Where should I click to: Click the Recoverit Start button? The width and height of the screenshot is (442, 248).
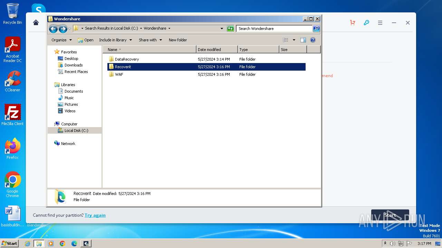pos(390,215)
